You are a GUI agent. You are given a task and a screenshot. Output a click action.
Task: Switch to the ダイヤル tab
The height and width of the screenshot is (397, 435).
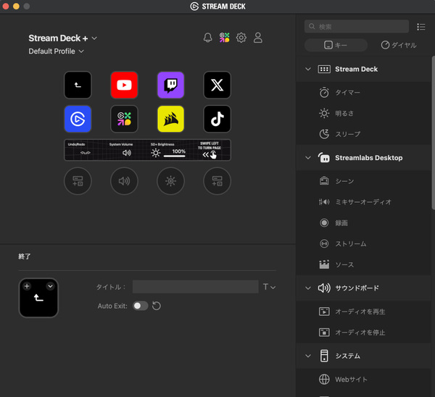399,45
